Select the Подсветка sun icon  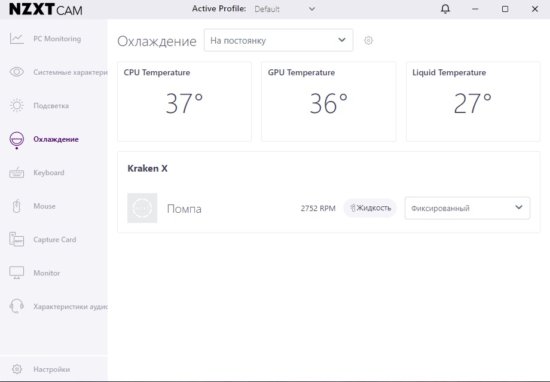(x=17, y=106)
